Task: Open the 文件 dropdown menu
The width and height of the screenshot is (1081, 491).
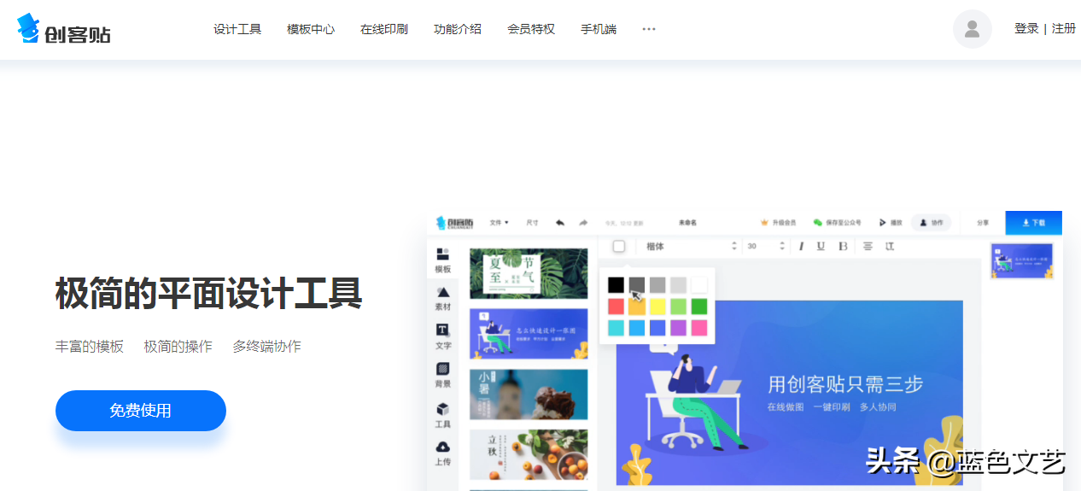Action: (x=499, y=223)
